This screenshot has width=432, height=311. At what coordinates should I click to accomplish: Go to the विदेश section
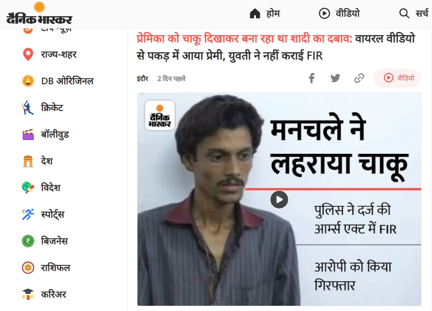tap(51, 188)
